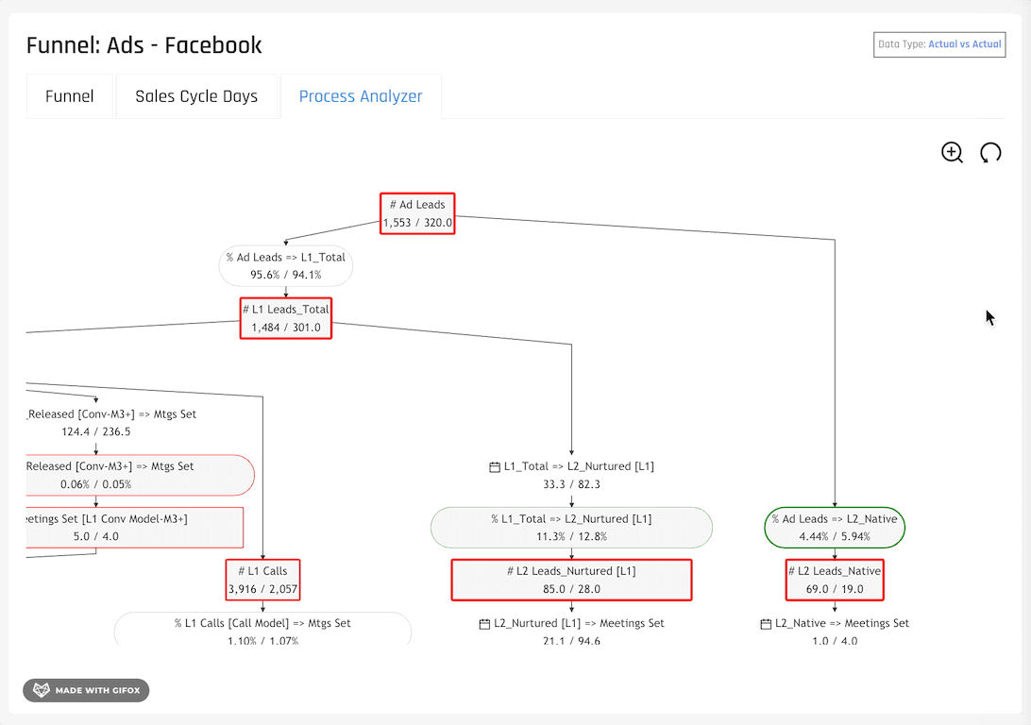Click the 33.3 / 82.3 days value
The width and height of the screenshot is (1031, 725).
tap(571, 484)
